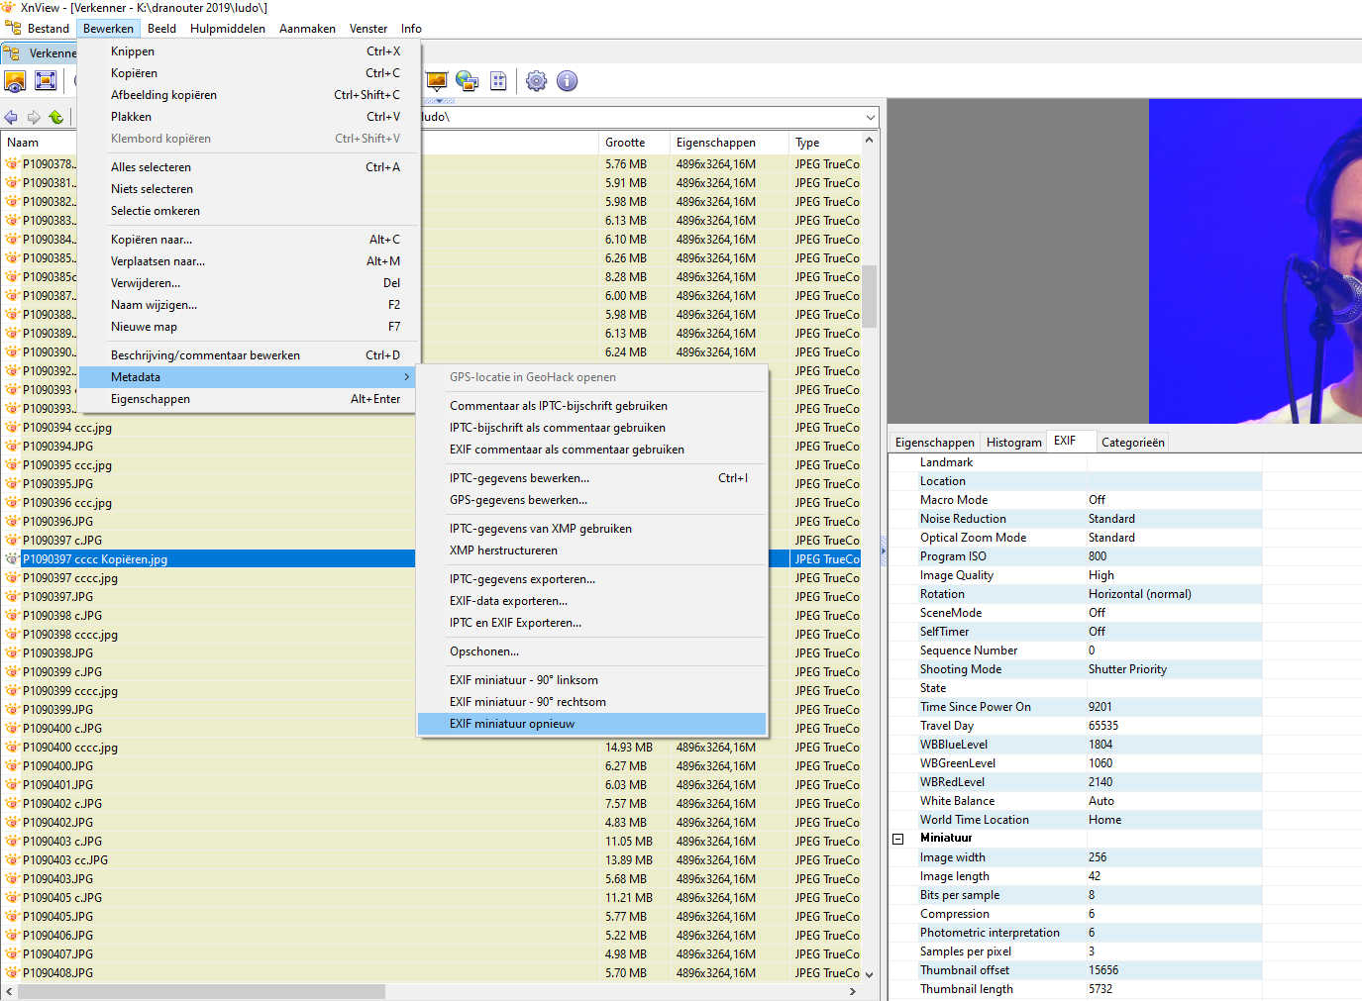Viewport: 1362px width, 1001px height.
Task: Click the web page globe toolbar icon
Action: click(467, 81)
